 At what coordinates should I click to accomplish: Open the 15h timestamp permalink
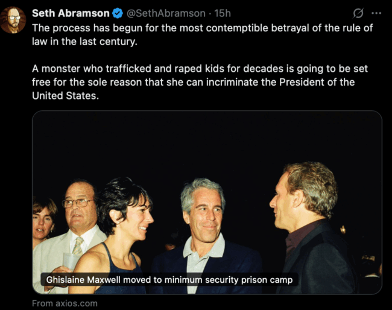[223, 13]
